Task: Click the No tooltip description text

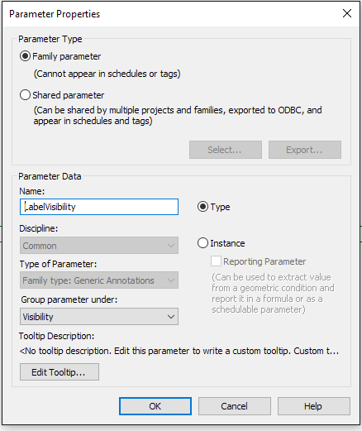Action: pos(179,351)
